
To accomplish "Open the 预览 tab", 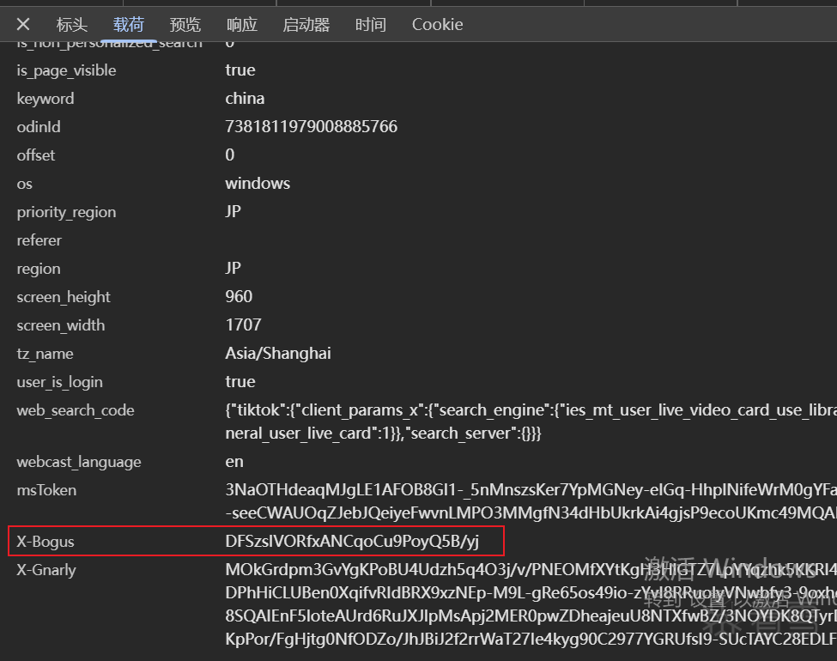I will (x=185, y=24).
